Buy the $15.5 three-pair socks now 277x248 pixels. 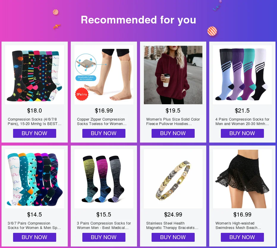coord(104,237)
